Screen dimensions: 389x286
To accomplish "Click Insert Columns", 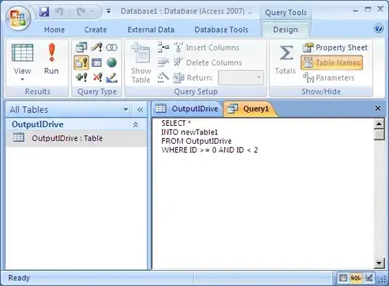I will tap(207, 47).
